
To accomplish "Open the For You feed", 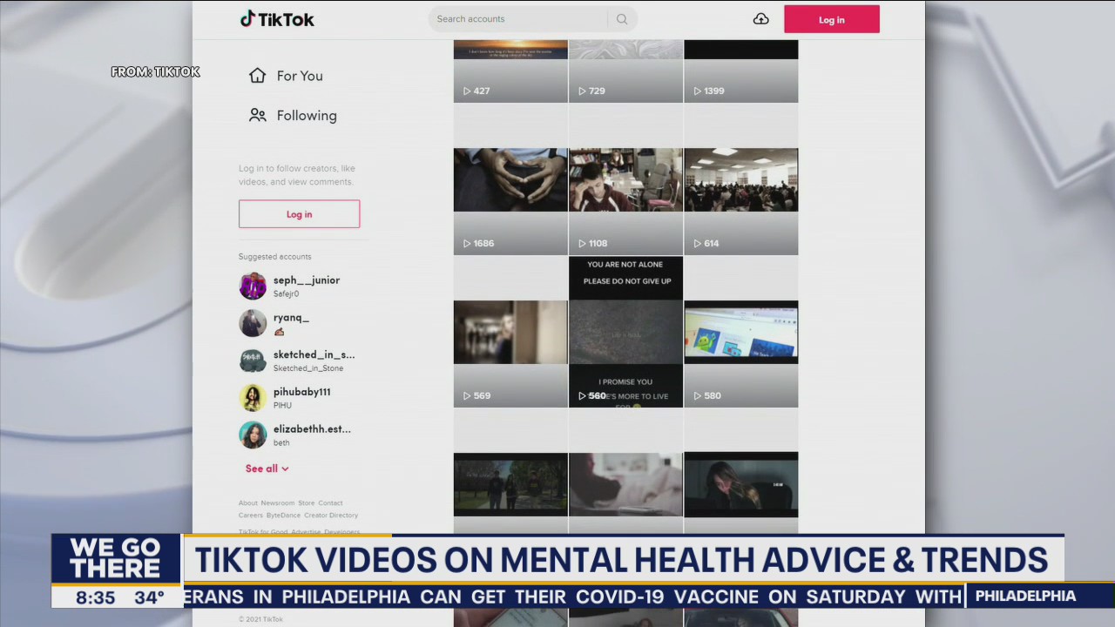I will (x=299, y=76).
